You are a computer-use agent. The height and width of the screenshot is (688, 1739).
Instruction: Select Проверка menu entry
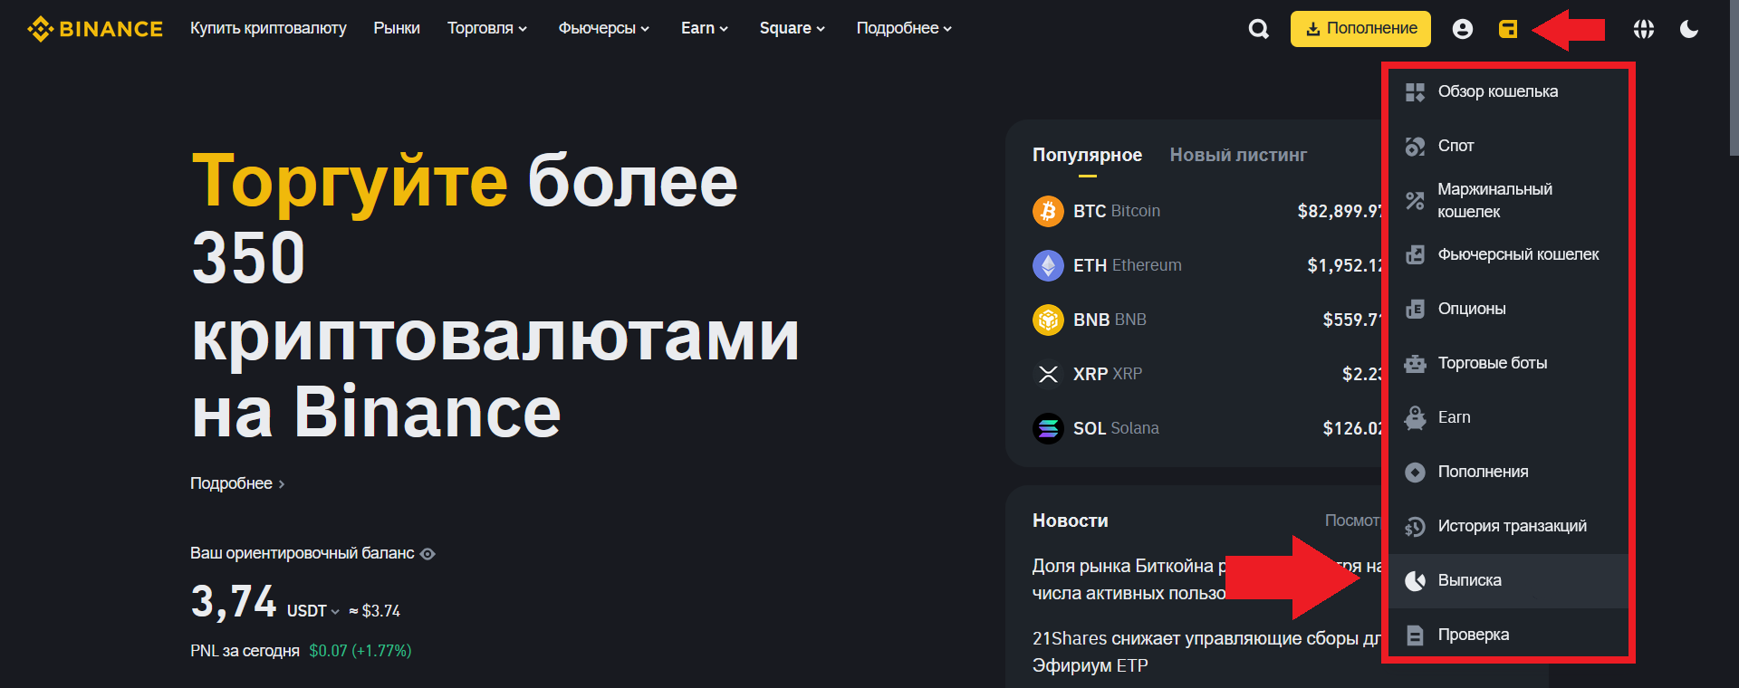[1508, 635]
